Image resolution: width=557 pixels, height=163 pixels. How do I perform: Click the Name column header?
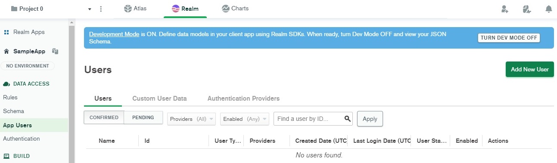pos(107,141)
